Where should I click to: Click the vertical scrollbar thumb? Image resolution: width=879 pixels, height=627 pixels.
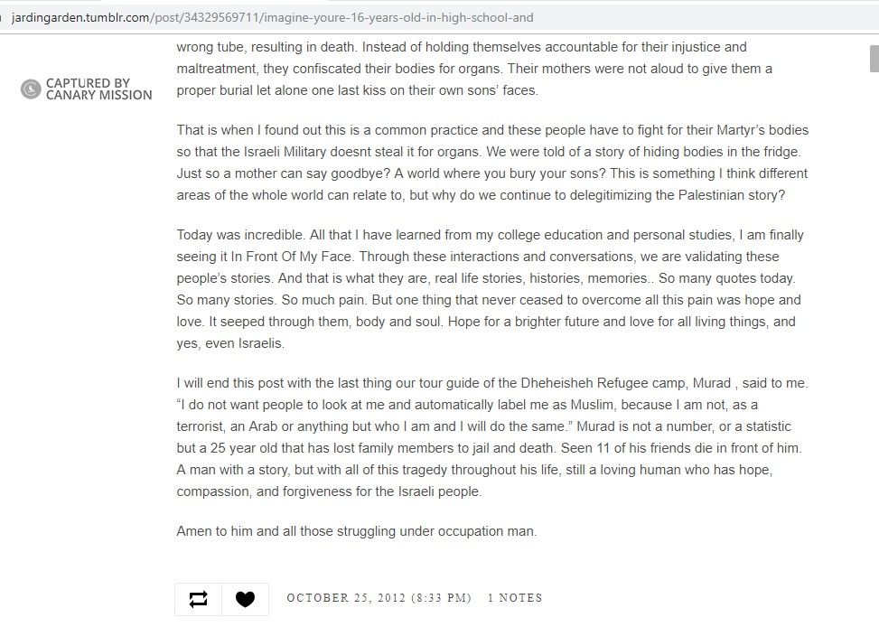(874, 58)
